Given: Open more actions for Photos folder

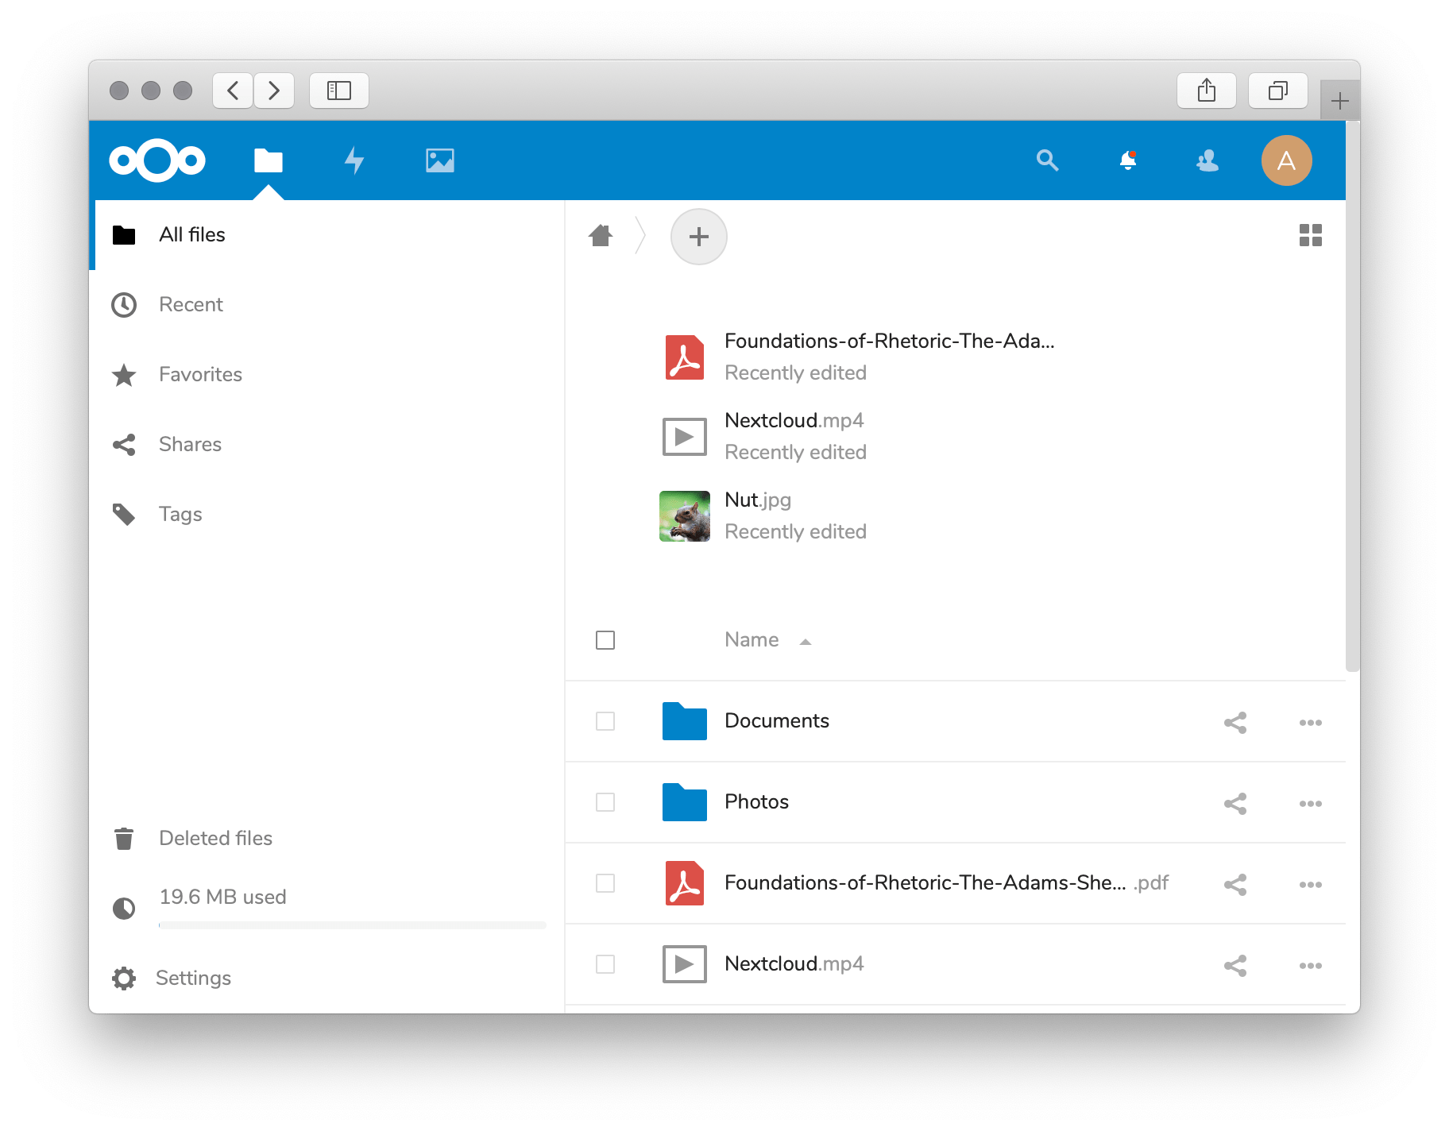Looking at the screenshot, I should click(x=1310, y=804).
